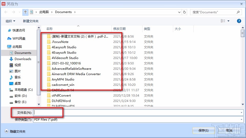Open the view options dropdown arrow
This screenshot has height=138, width=246.
click(x=228, y=21)
